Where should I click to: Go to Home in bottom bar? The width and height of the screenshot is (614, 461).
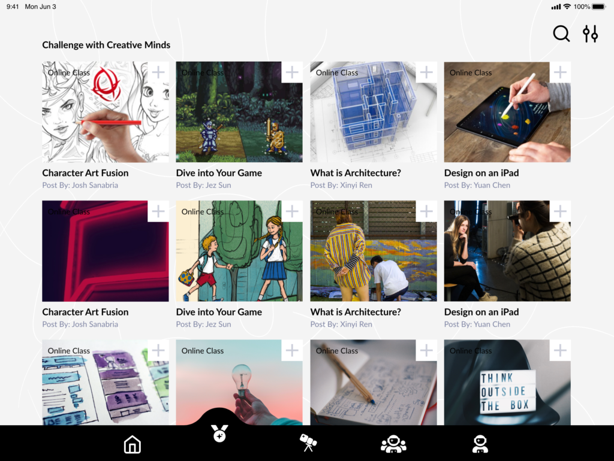[x=132, y=444]
